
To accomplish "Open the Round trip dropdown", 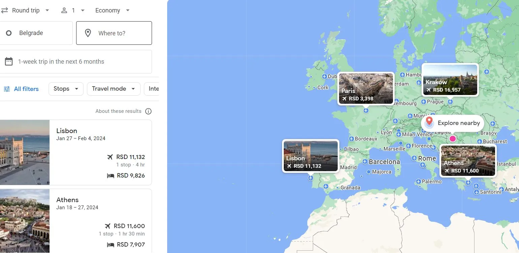I will click(x=26, y=10).
